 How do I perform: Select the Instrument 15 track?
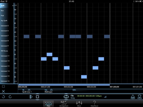pos(5,76)
